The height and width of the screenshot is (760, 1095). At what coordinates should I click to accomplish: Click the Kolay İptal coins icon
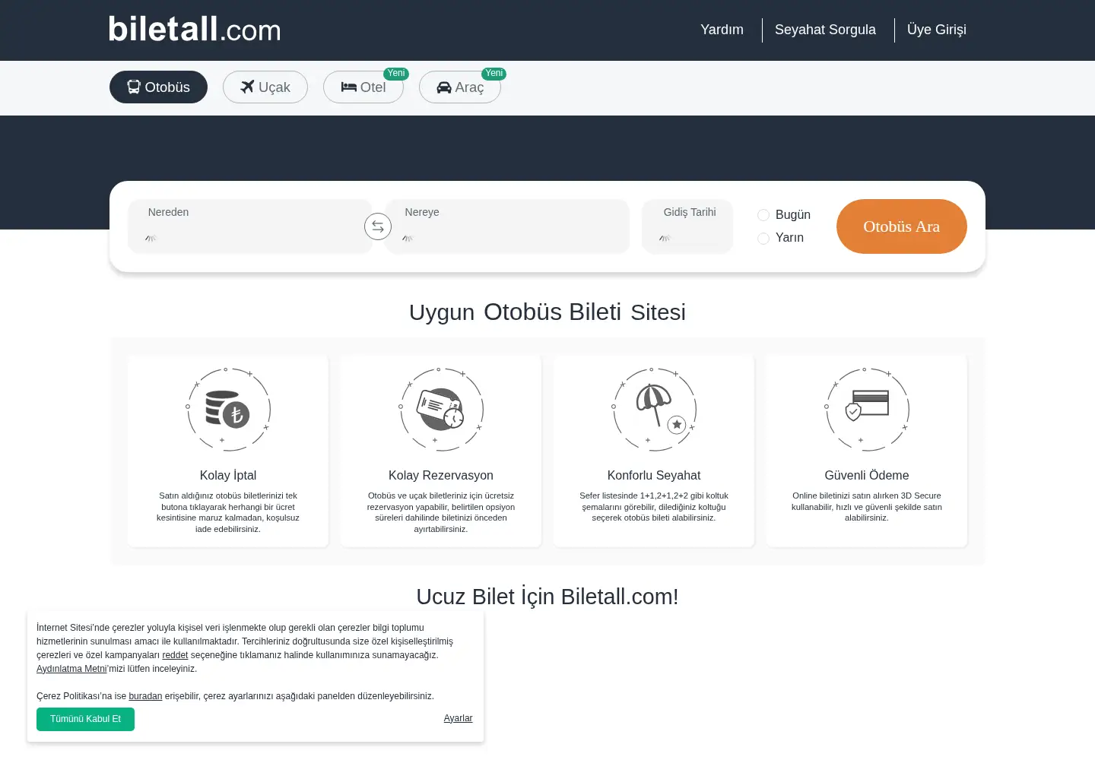pos(227,409)
